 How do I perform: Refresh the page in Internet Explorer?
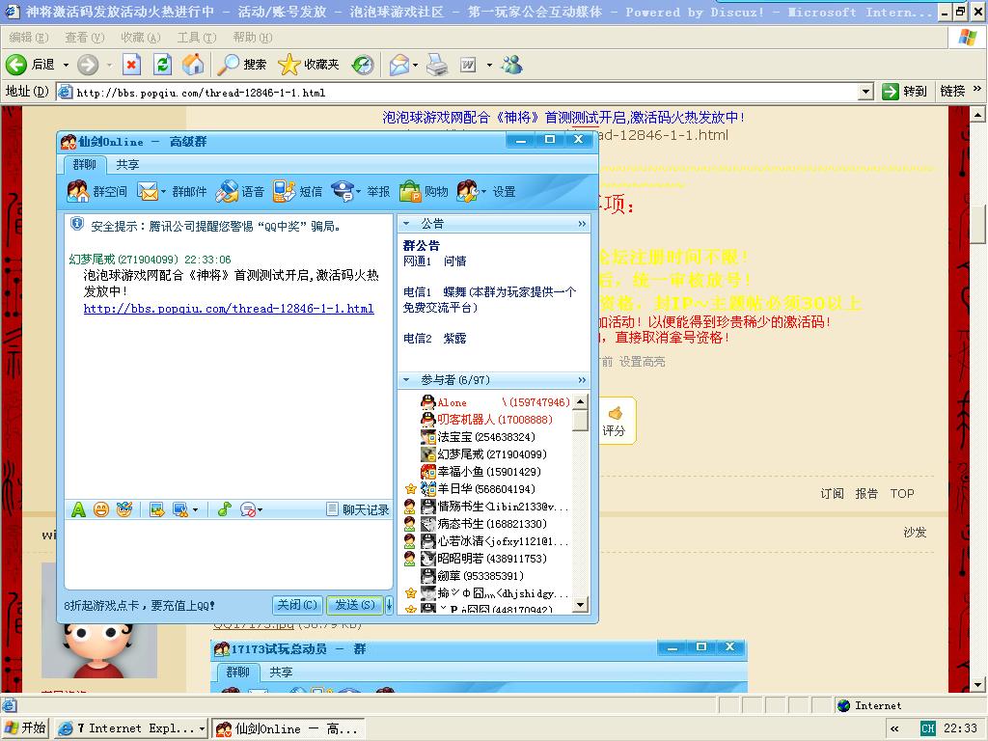tap(162, 65)
